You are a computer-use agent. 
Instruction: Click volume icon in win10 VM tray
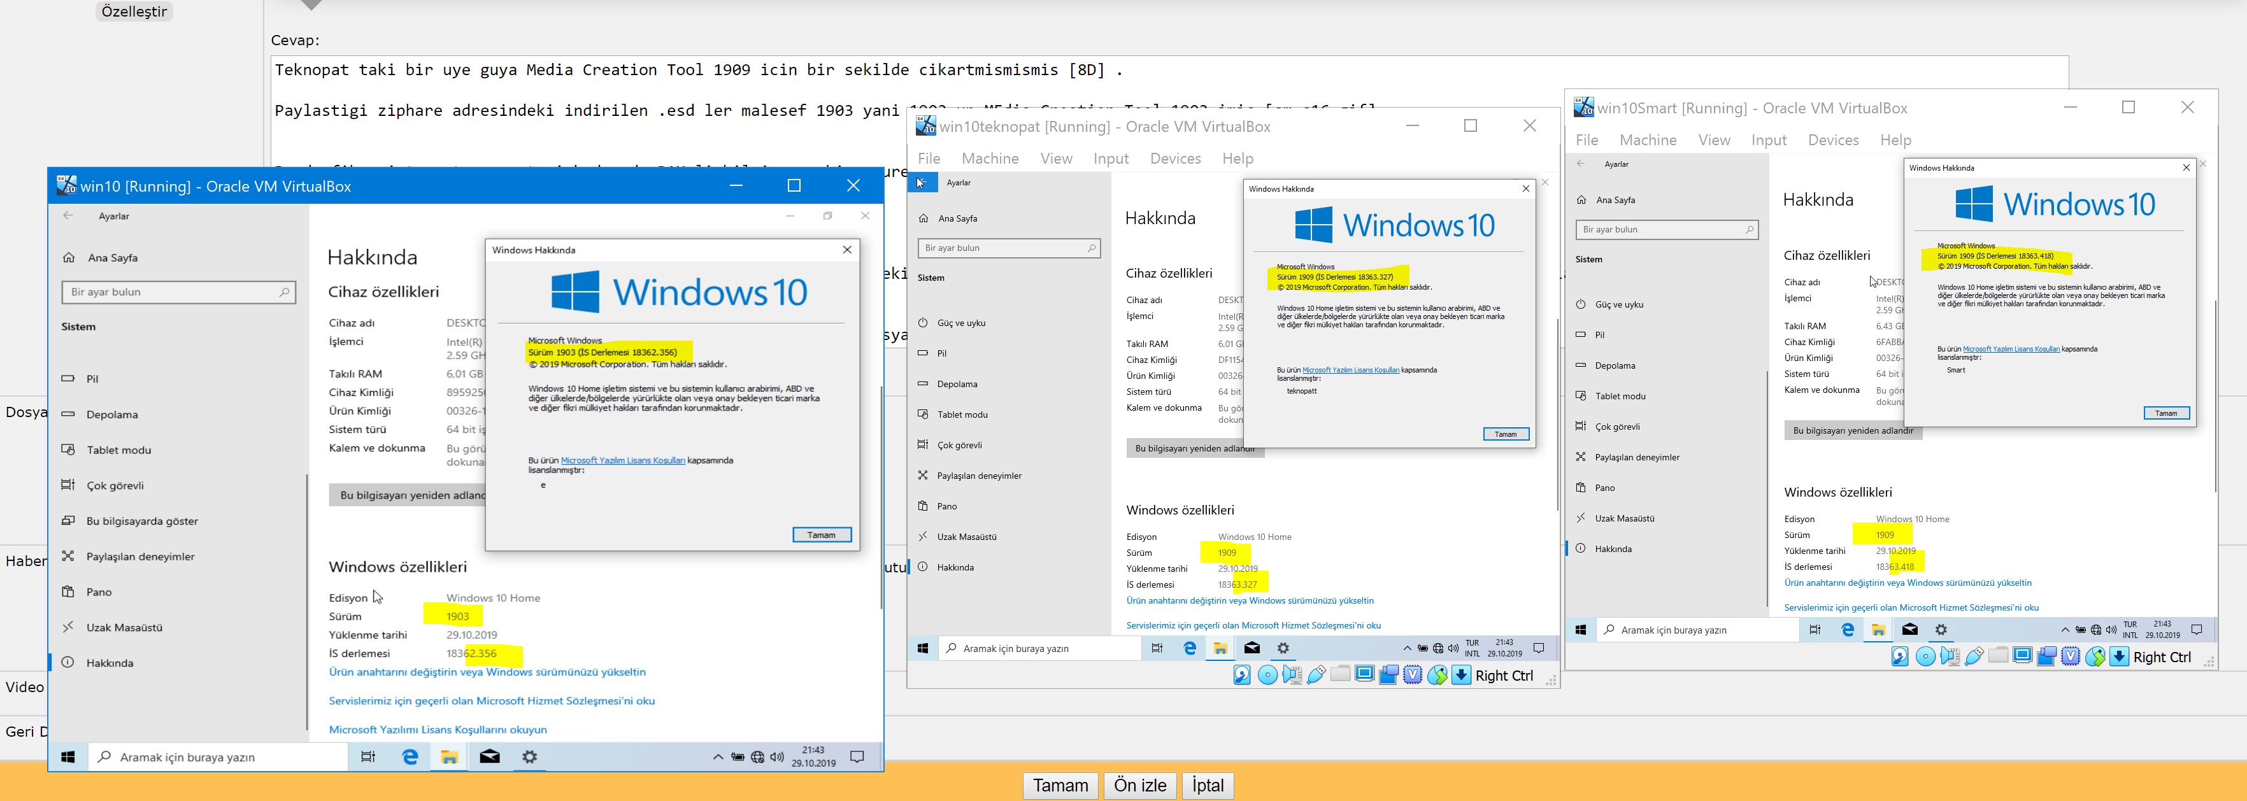coord(777,756)
